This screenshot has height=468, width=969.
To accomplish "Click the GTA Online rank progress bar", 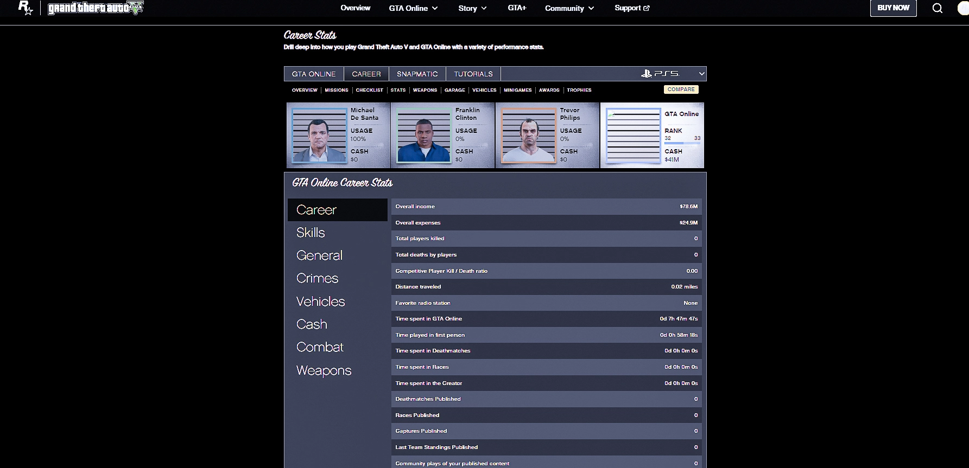I will (682, 143).
